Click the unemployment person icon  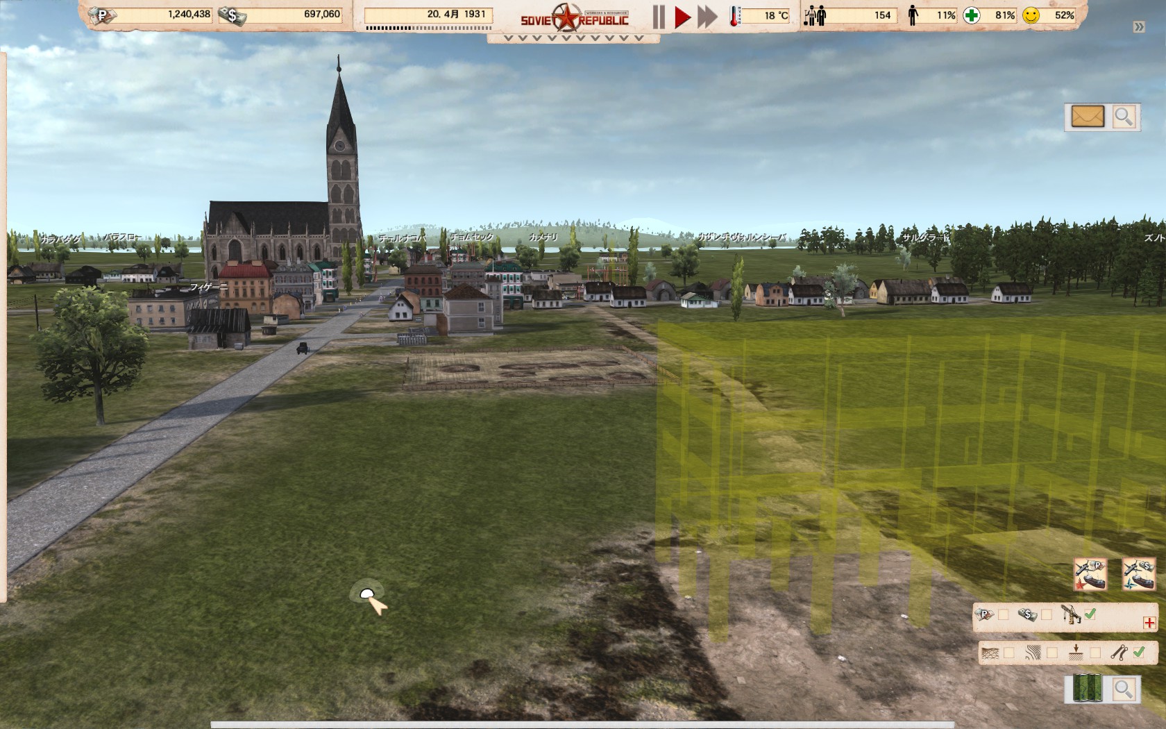coord(913,15)
